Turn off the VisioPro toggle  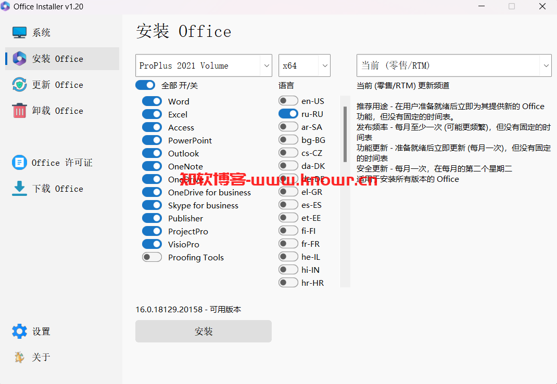(x=152, y=244)
